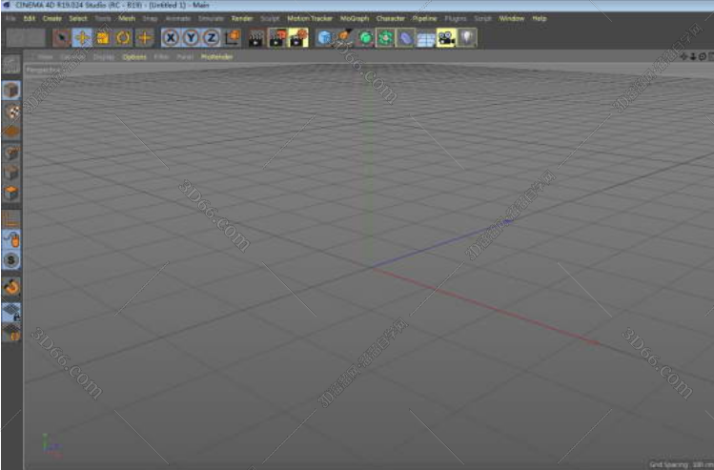Viewport: 714px width, 470px height.
Task: Choose the Scale tool
Action: (x=103, y=38)
